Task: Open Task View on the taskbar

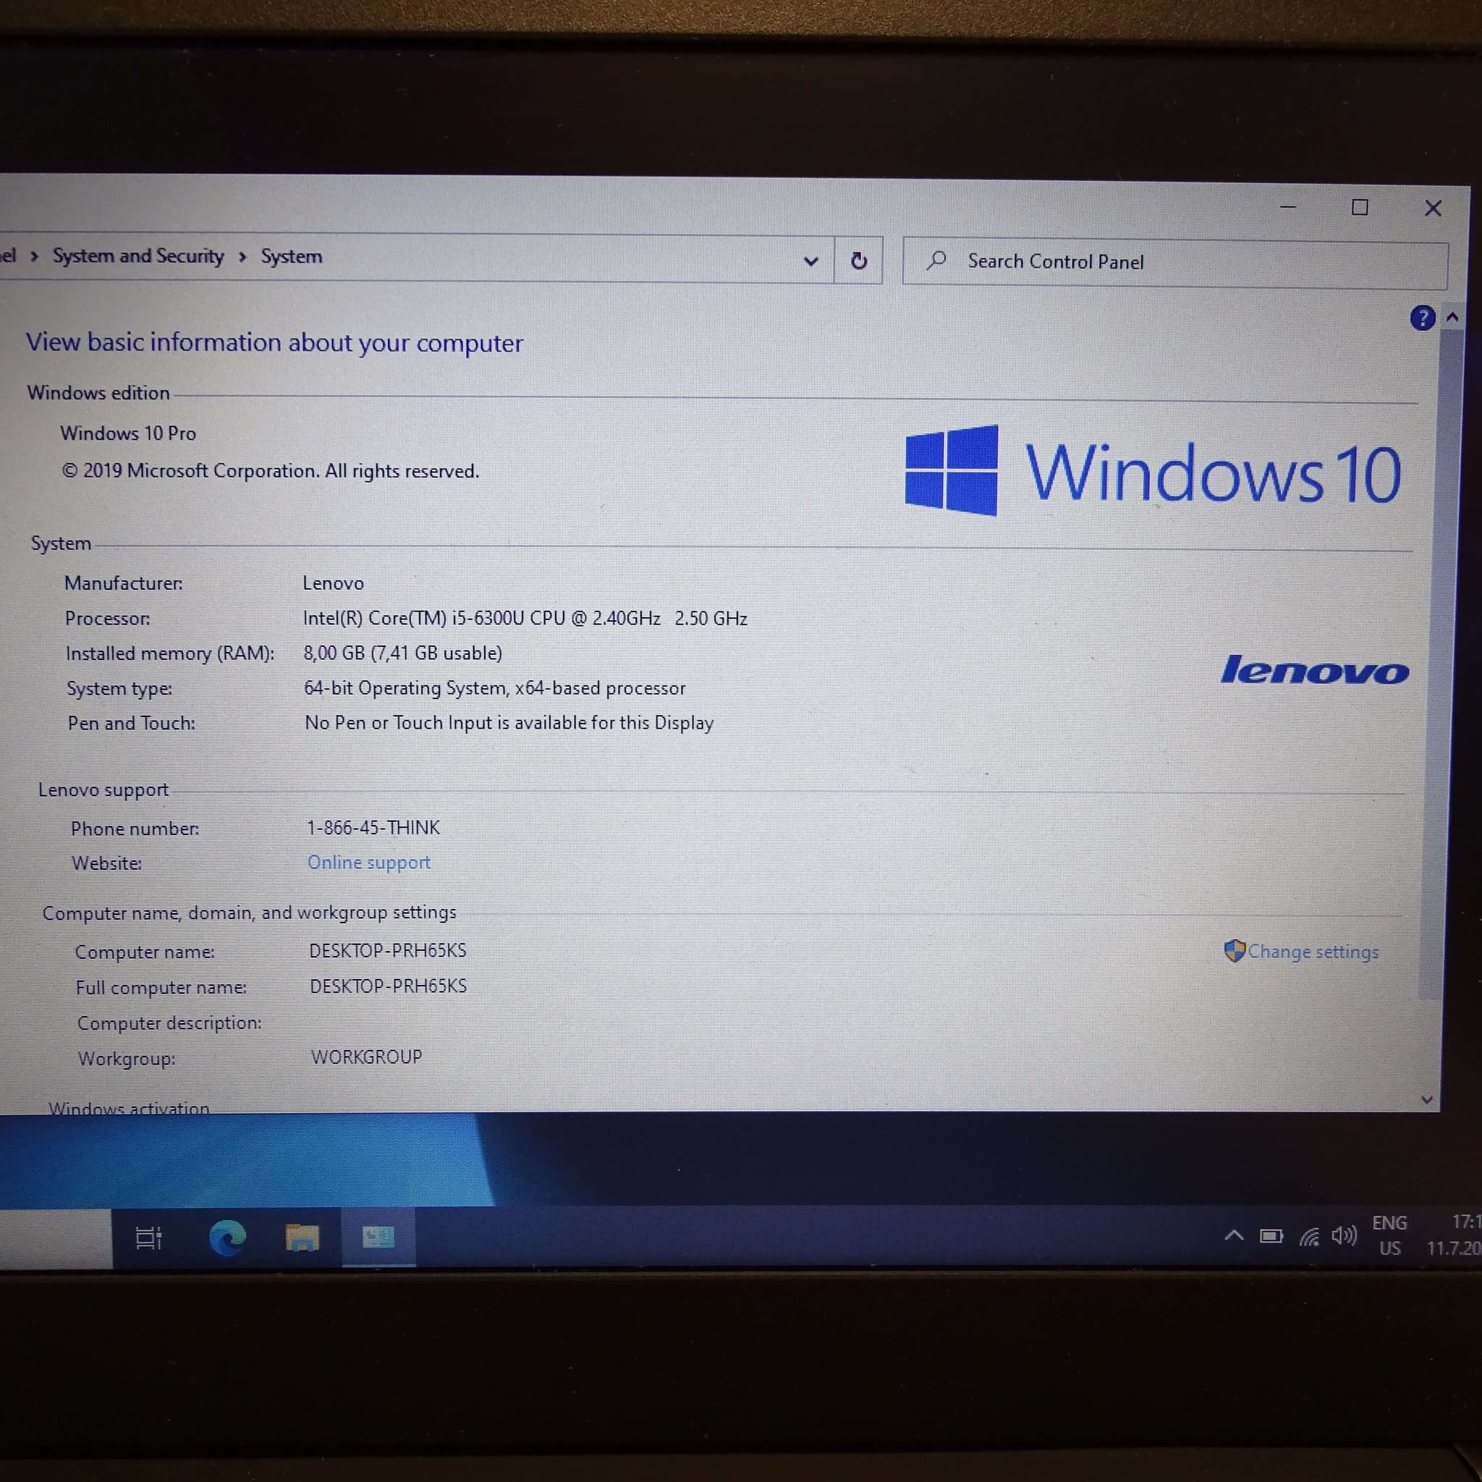Action: point(149,1237)
